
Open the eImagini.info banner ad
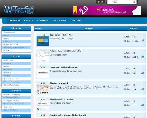(107, 10)
